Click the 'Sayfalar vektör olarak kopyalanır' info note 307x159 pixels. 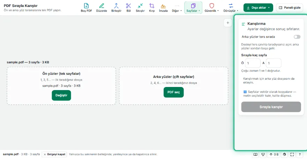270,94
